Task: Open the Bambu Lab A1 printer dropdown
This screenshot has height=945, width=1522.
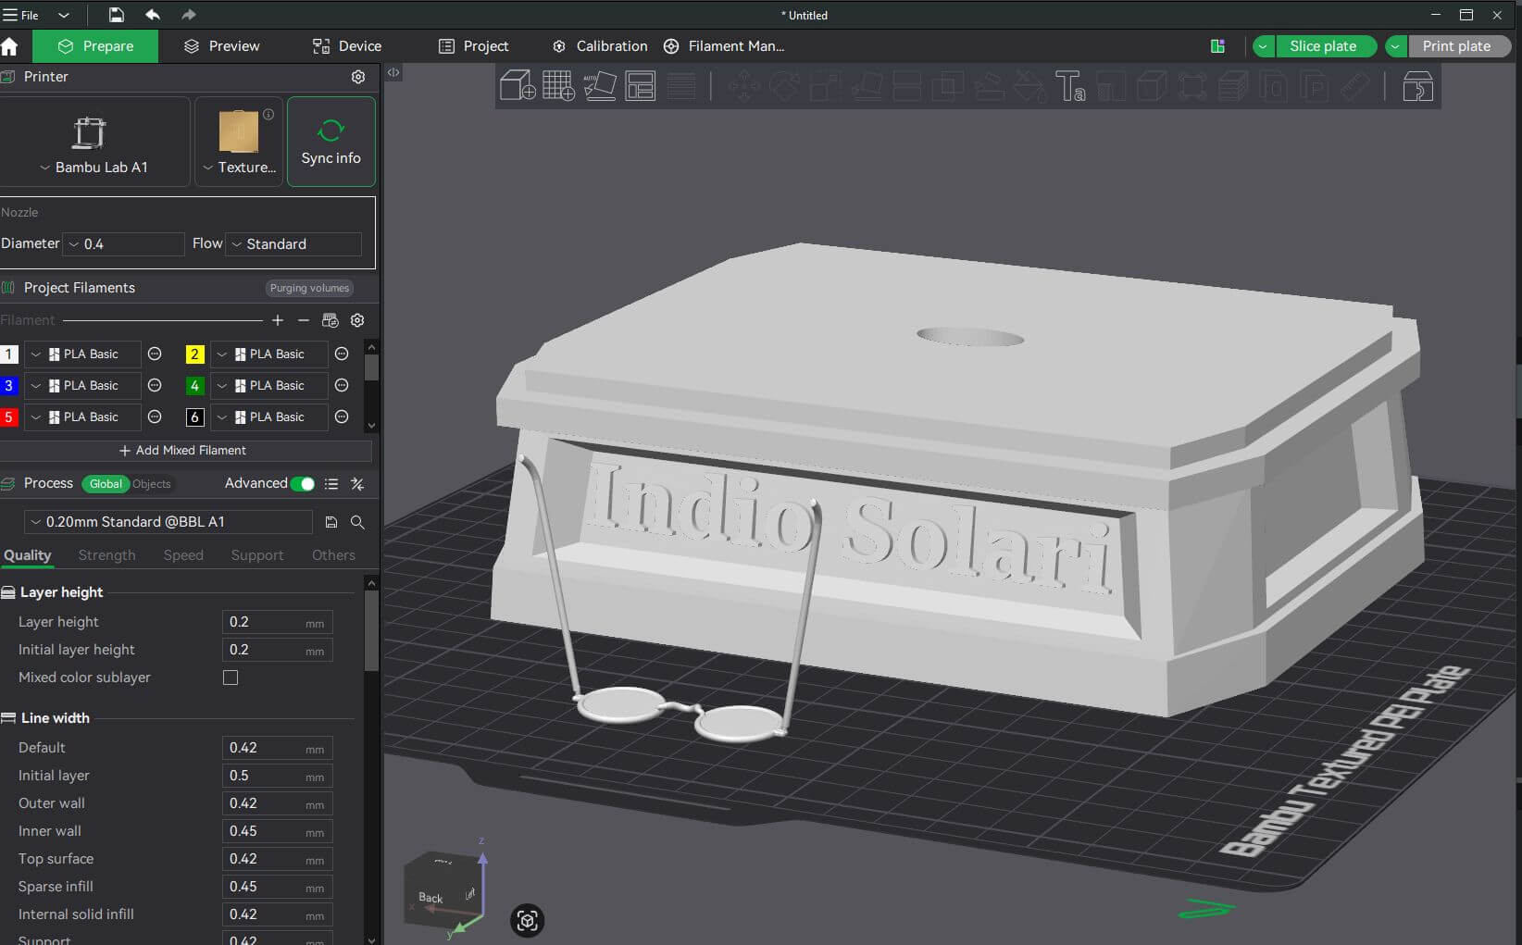Action: coord(95,143)
